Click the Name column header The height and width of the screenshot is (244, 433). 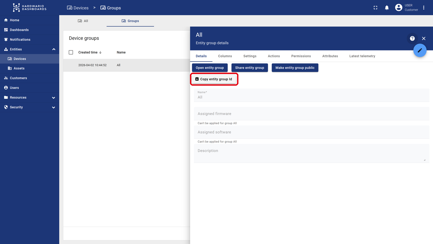(x=121, y=52)
